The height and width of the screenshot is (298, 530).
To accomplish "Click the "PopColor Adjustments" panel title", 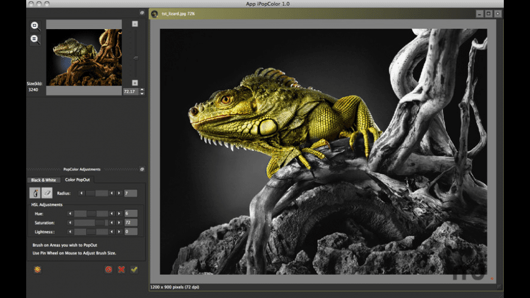I will point(82,169).
